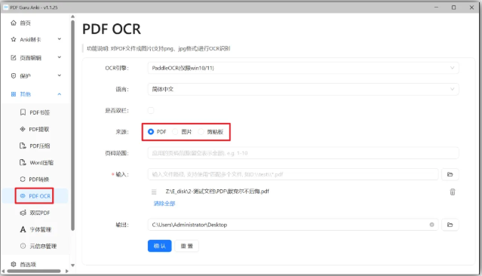Viewport: 482px width, 276px height.
Task: Open 首选项 at the sidebar bottom
Action: (x=28, y=265)
